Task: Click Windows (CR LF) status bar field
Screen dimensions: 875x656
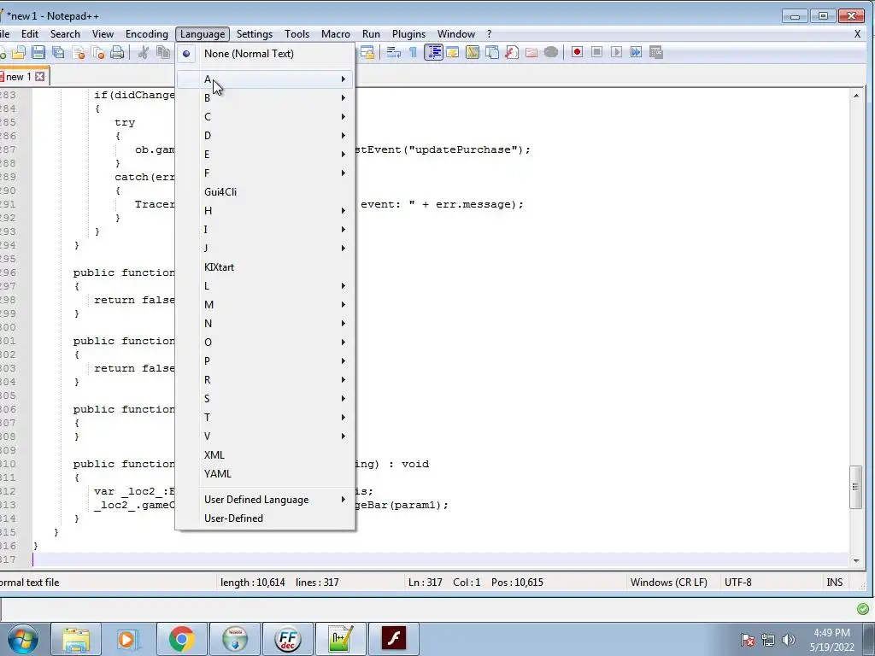Action: tap(668, 583)
